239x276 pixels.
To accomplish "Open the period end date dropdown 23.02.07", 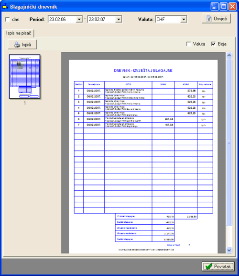I will [119, 19].
